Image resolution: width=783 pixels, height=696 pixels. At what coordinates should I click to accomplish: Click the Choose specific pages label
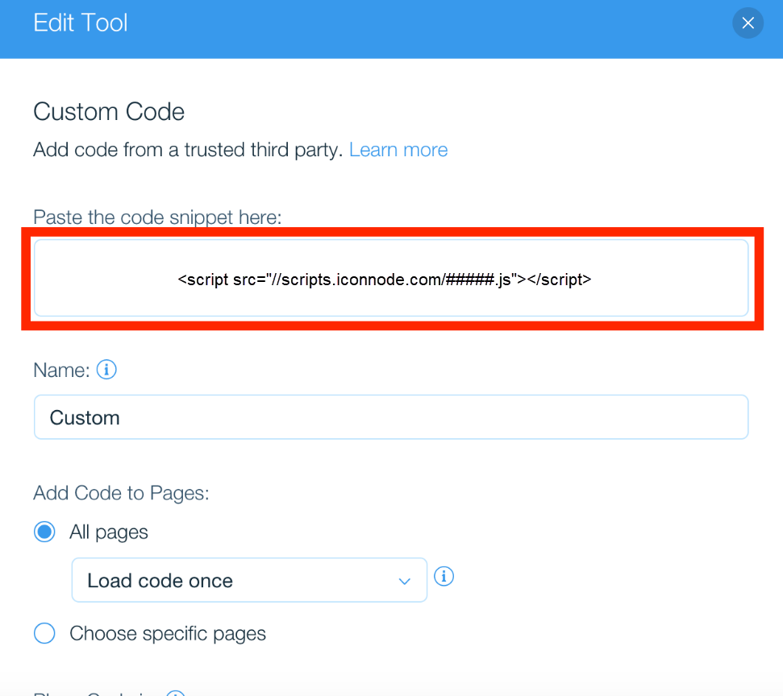pyautogui.click(x=167, y=634)
